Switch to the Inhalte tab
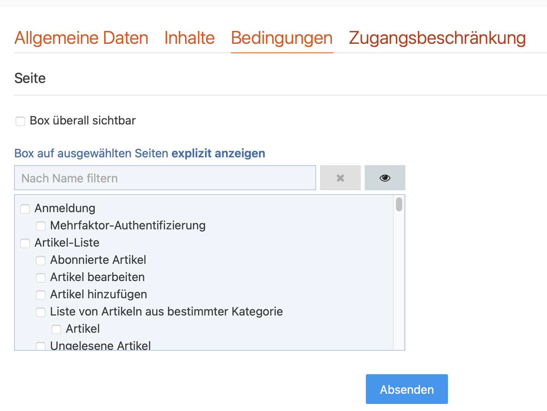Image resolution: width=547 pixels, height=411 pixels. tap(189, 38)
